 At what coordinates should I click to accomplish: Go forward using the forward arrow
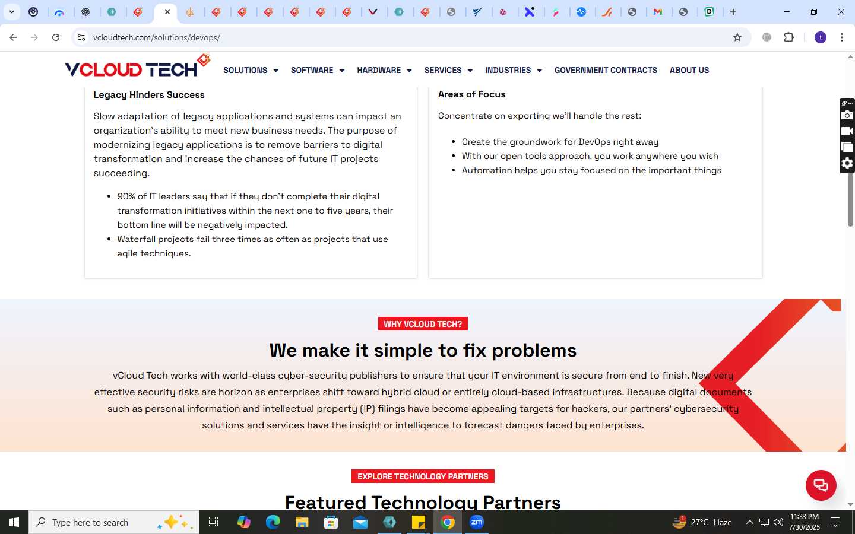[34, 37]
